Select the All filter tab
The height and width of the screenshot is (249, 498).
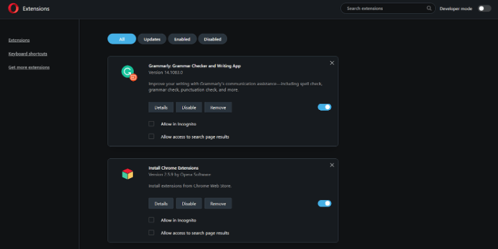coord(122,39)
